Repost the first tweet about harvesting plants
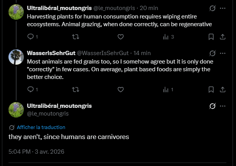This screenshot has width=236, height=166. click(x=75, y=37)
